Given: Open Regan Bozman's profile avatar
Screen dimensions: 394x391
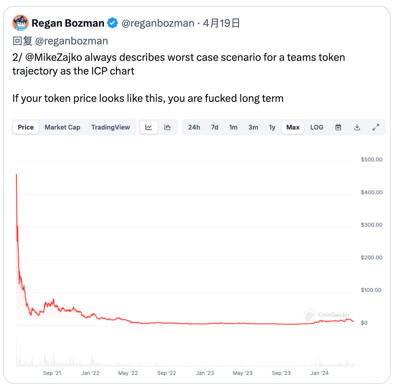Looking at the screenshot, I should point(20,23).
